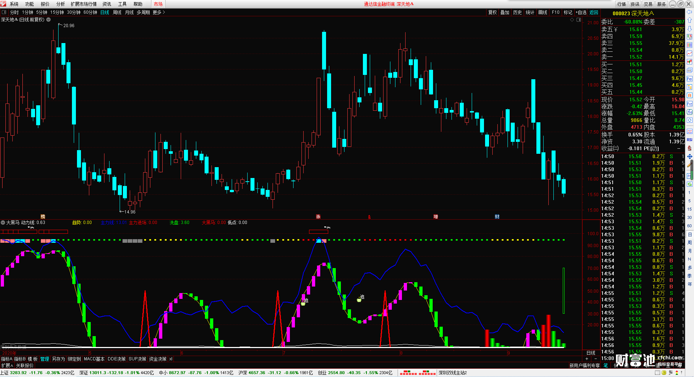Screen dimensions: 694x377
Task: Switch to the 分时 chart tab
Action: click(x=14, y=12)
